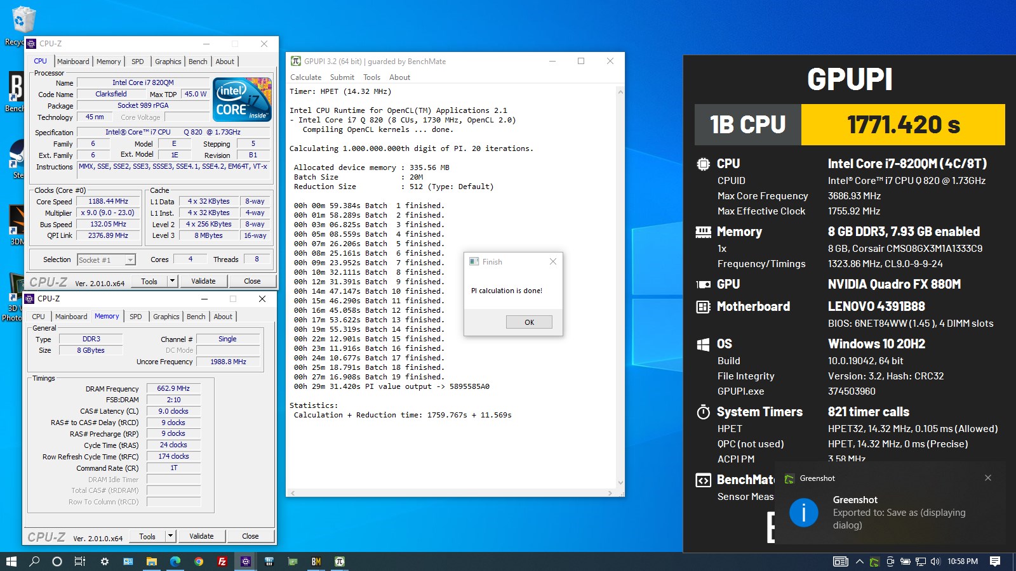Screen dimensions: 1016x571
Task: Switch to Bench tab in lower CPU-Z
Action: tap(196, 317)
